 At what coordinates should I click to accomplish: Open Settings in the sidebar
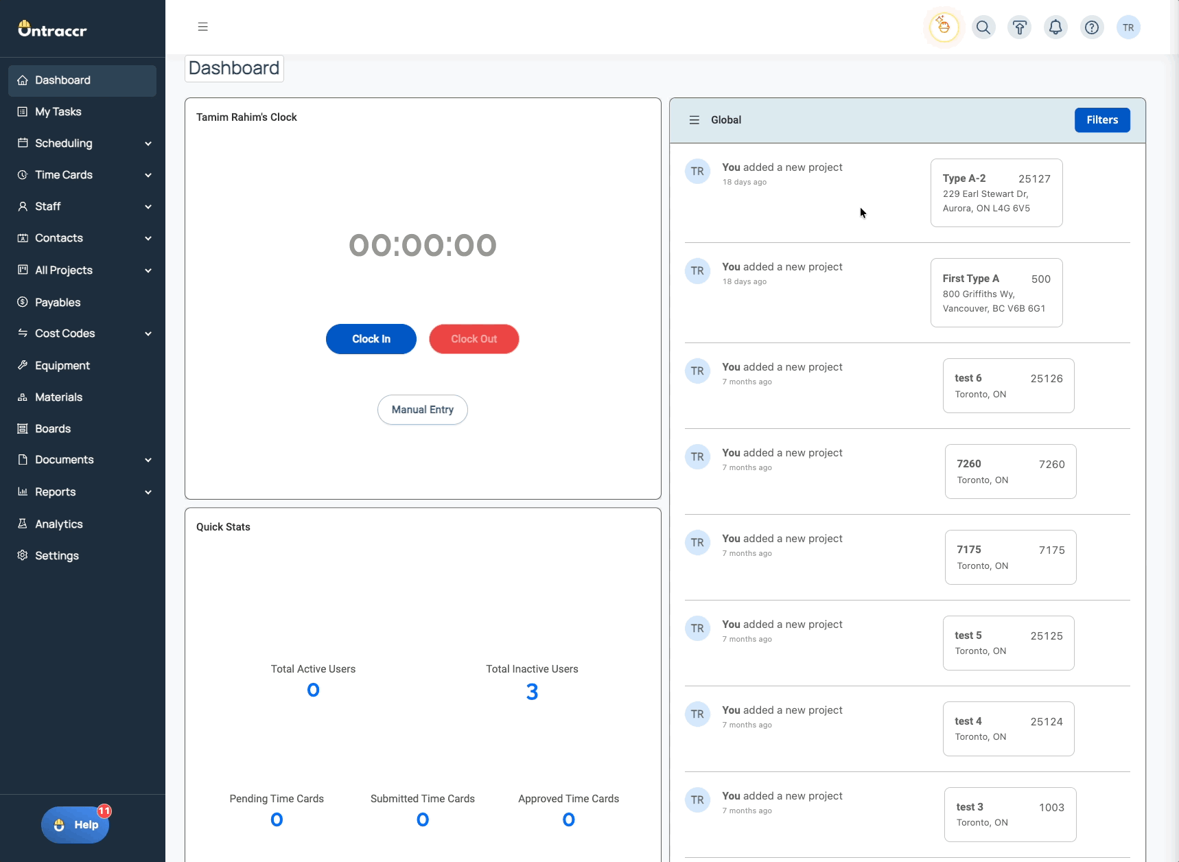click(x=82, y=555)
